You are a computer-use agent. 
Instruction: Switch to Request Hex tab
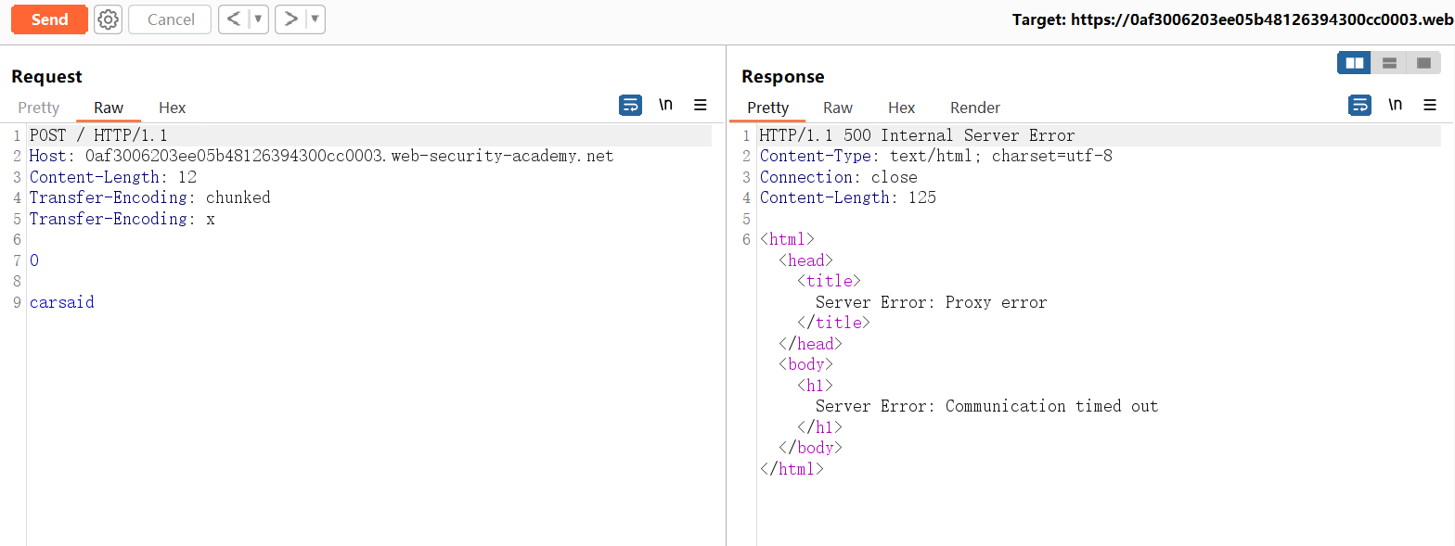[x=172, y=108]
